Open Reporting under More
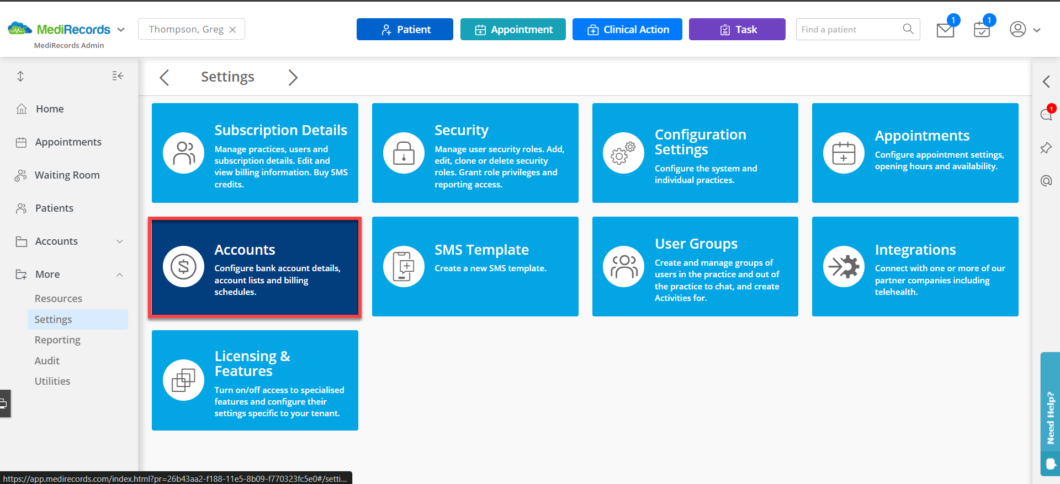 tap(57, 340)
